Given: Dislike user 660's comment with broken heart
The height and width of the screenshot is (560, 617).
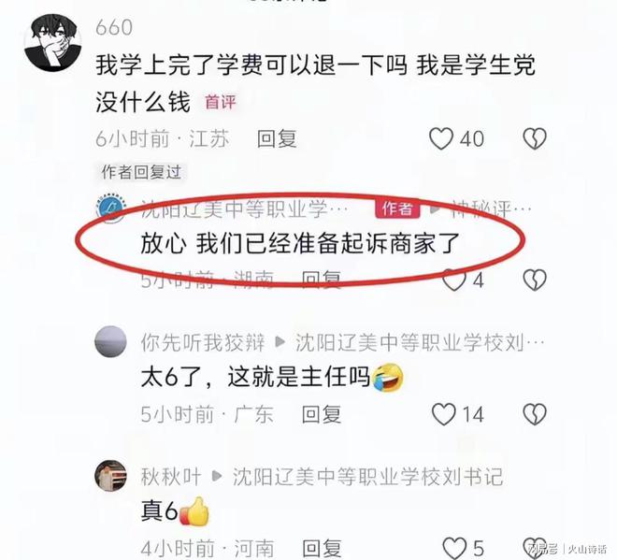Looking at the screenshot, I should coord(535,138).
